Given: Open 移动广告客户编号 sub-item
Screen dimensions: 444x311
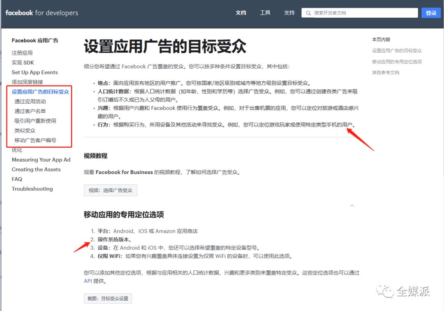Looking at the screenshot, I should point(35,140).
